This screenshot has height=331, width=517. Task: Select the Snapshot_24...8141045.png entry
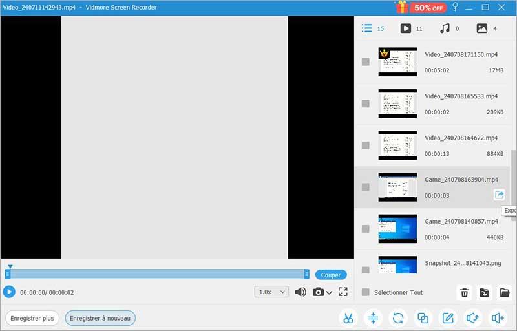[463, 263]
